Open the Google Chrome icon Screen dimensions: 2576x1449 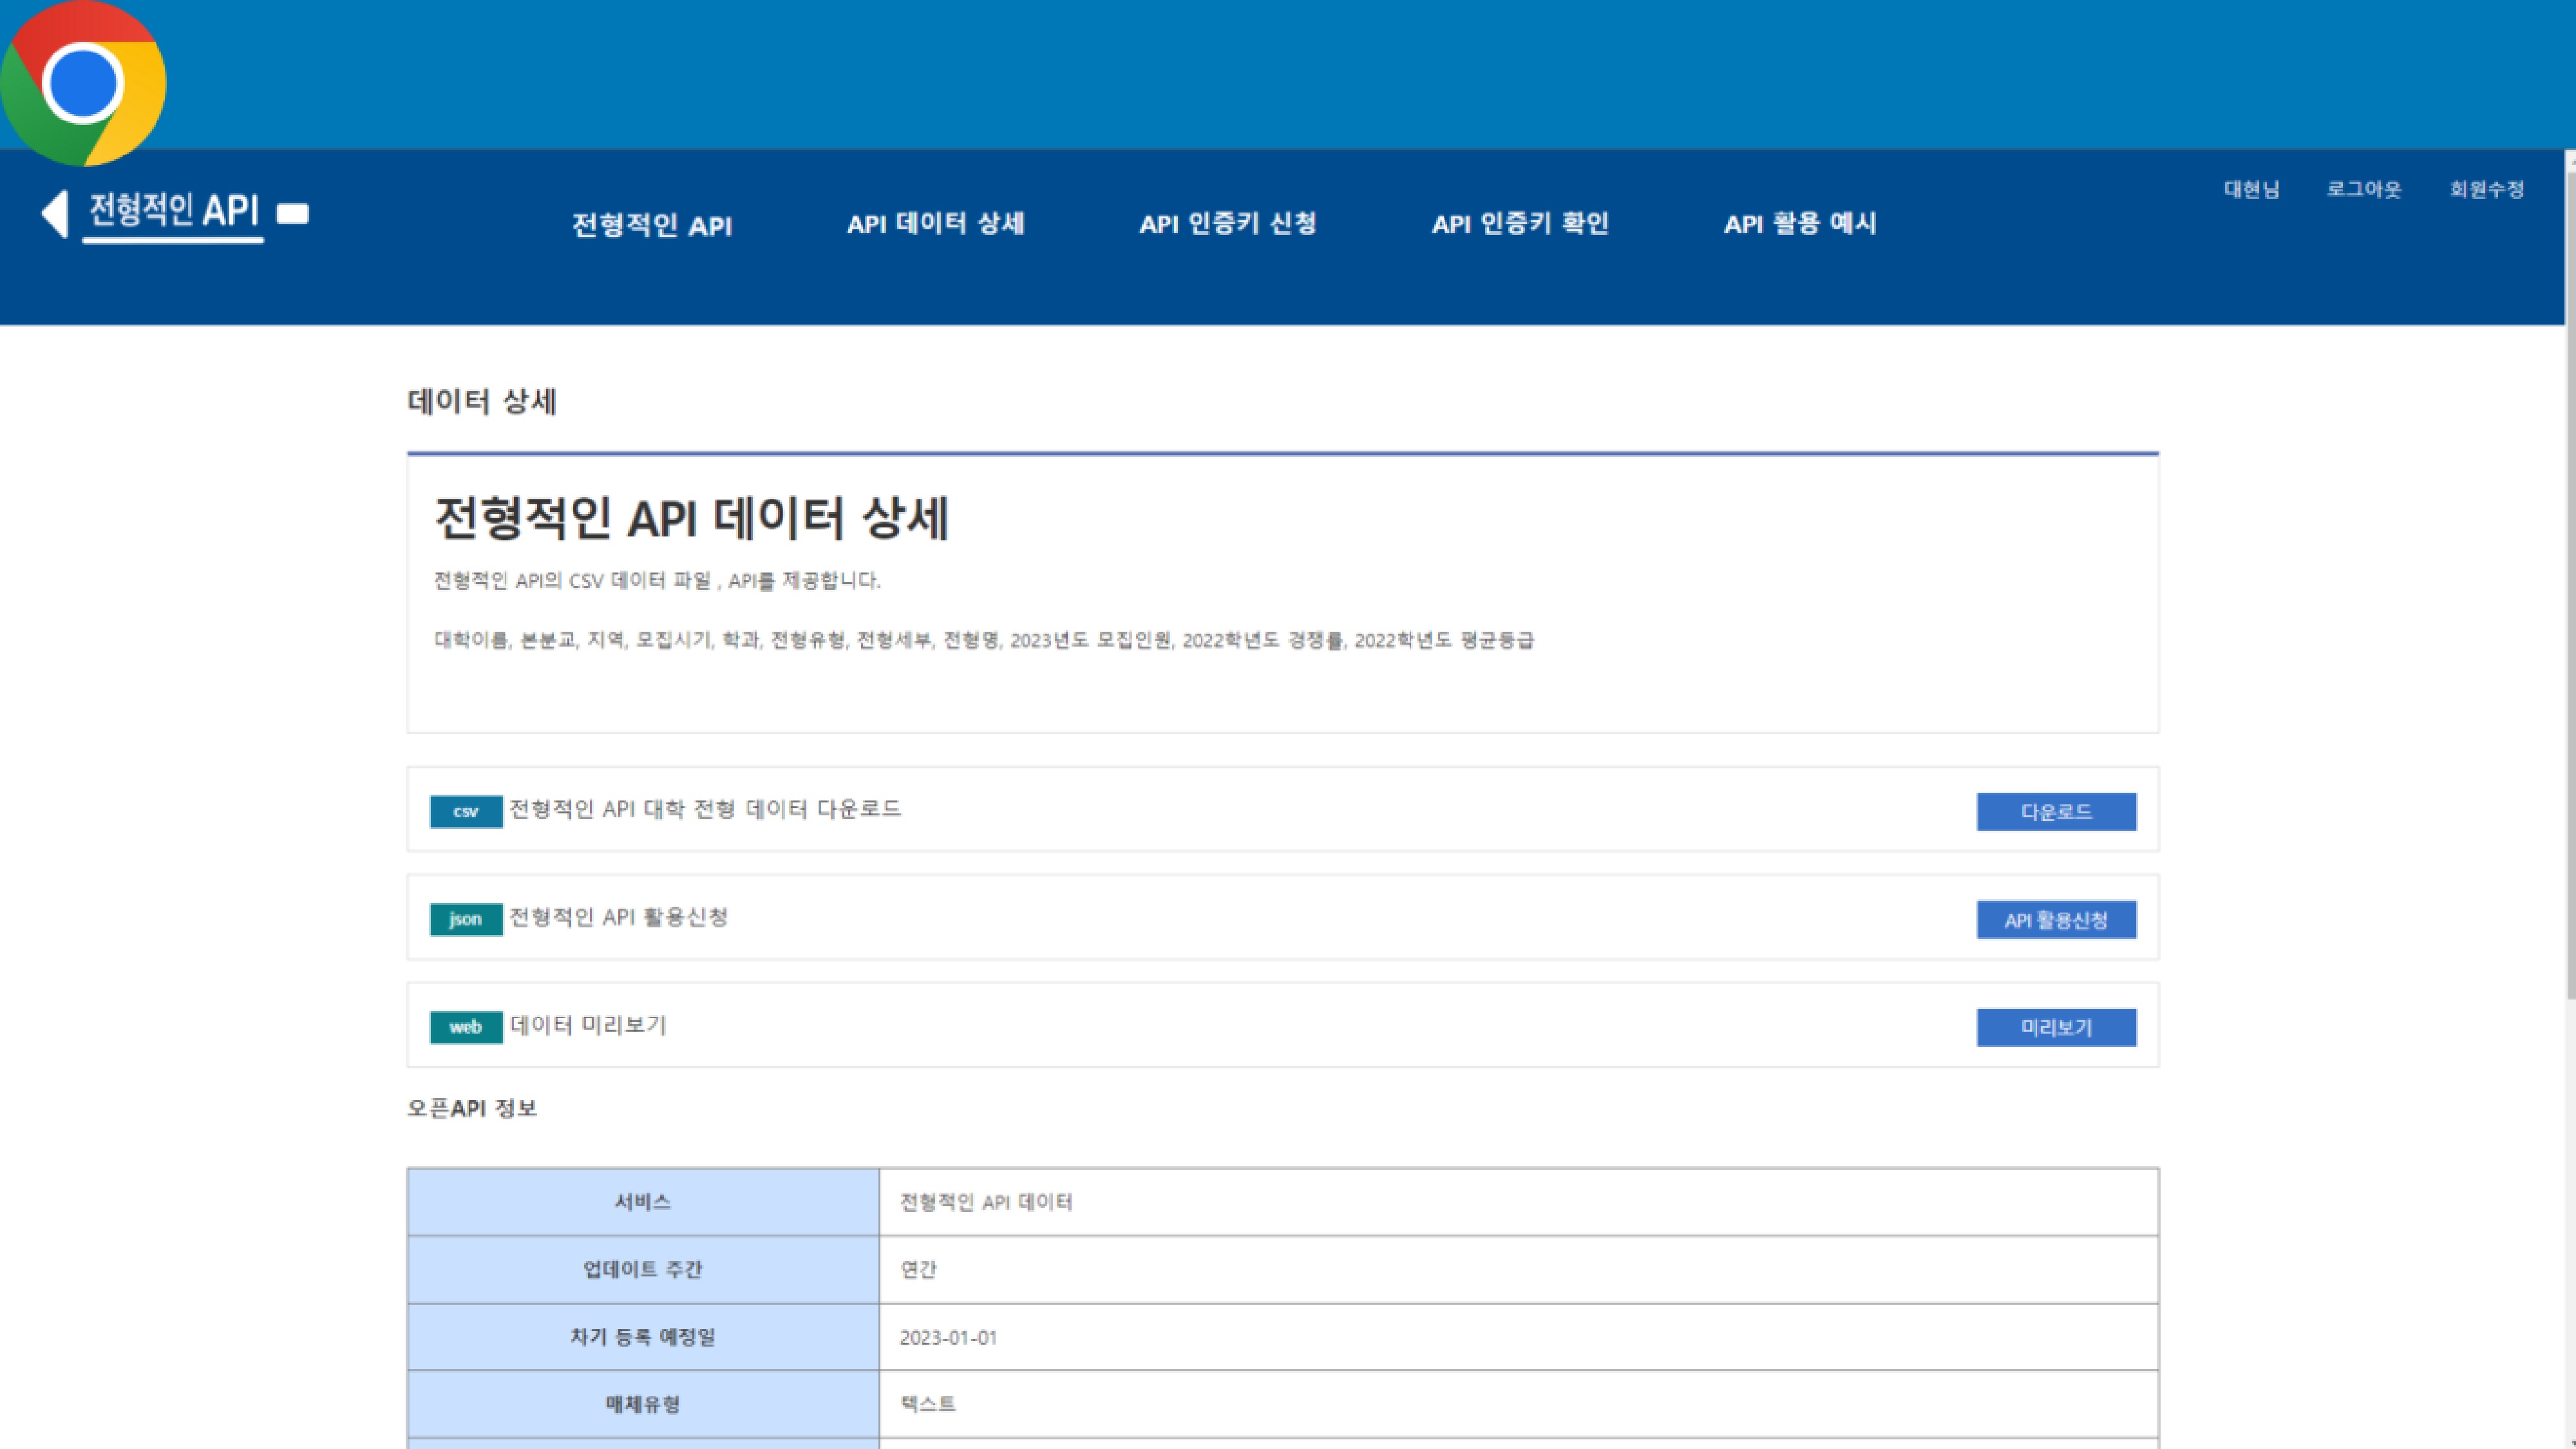pyautogui.click(x=83, y=83)
